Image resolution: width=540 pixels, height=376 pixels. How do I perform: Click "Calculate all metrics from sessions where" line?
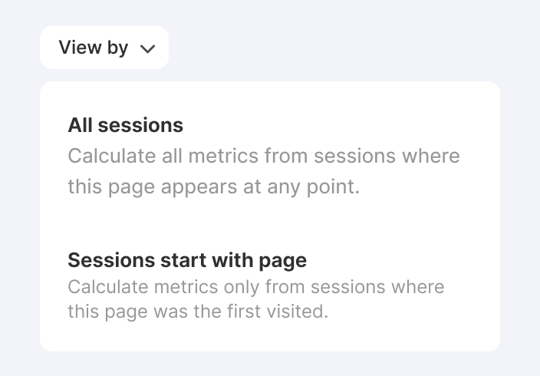click(x=264, y=157)
